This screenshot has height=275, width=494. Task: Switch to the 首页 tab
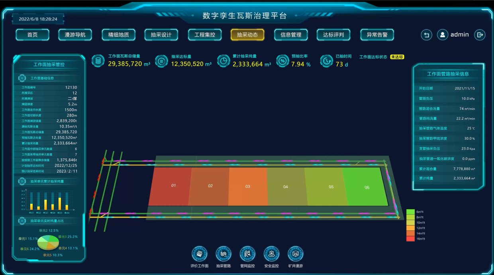[32, 35]
